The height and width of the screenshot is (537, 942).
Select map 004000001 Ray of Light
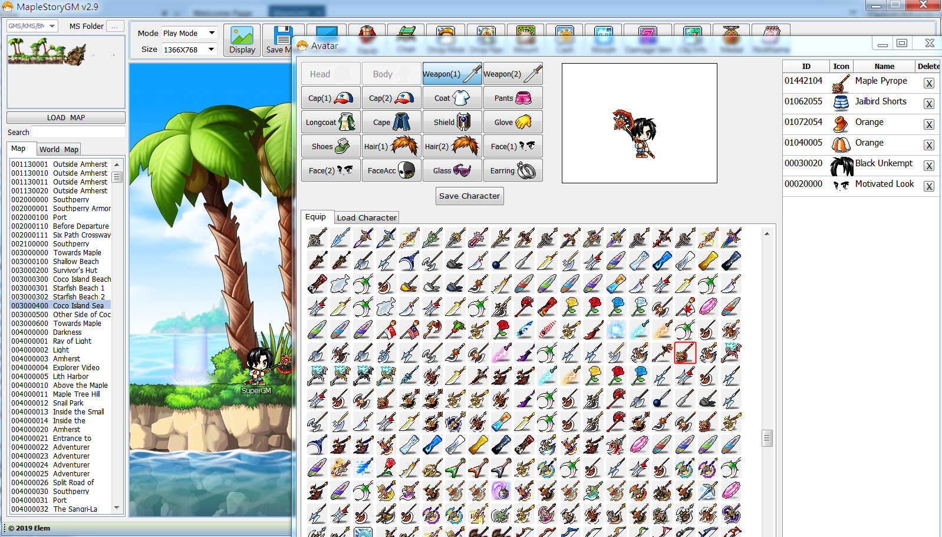click(x=60, y=341)
